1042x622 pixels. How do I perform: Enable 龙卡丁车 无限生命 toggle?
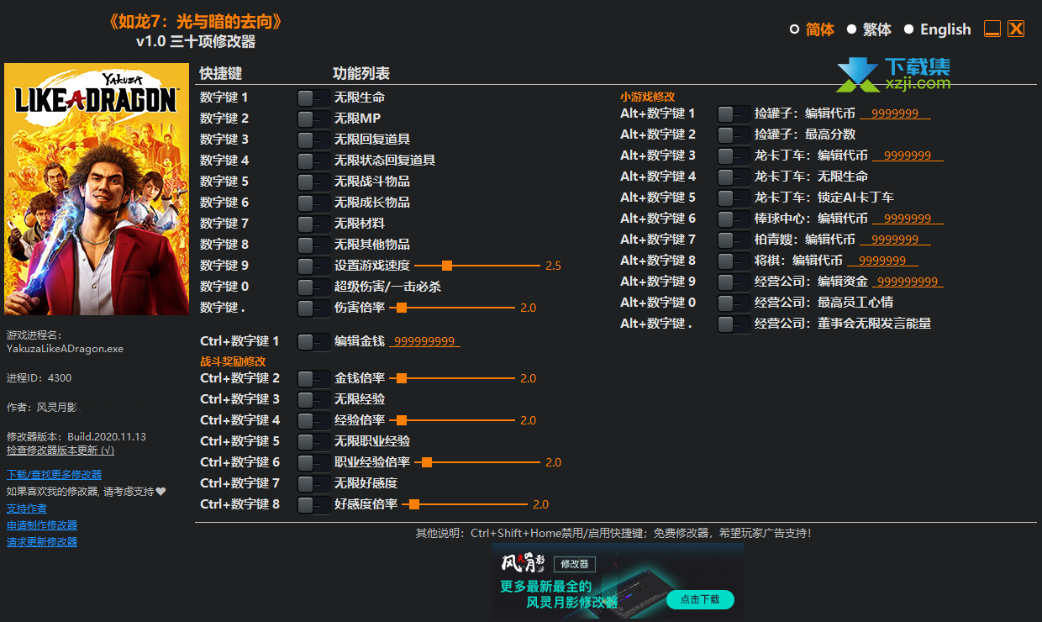[734, 177]
